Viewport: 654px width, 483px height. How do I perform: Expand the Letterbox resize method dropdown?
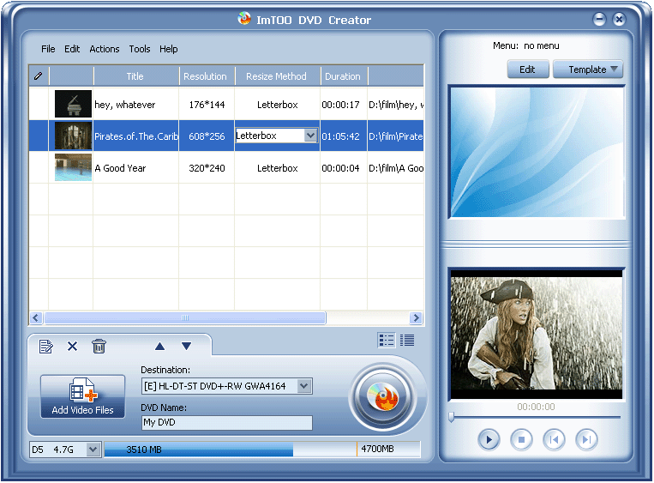point(310,136)
